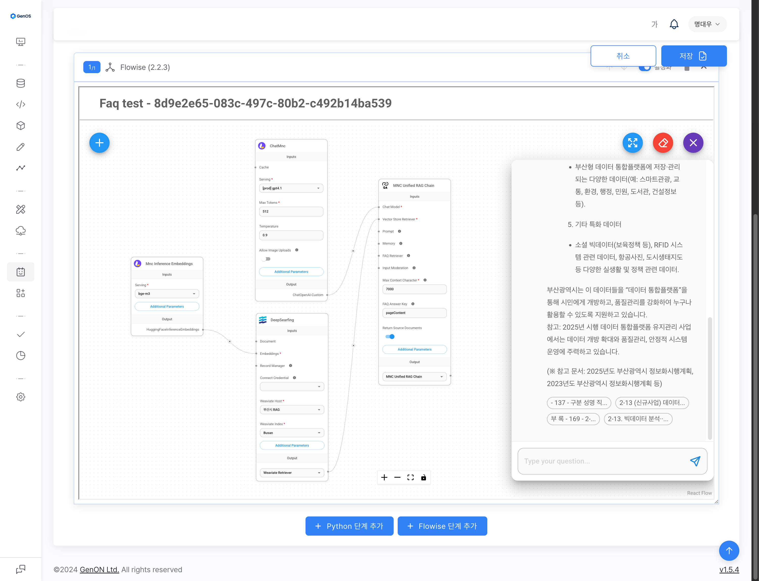Click the blue add node plus button

pyautogui.click(x=99, y=143)
